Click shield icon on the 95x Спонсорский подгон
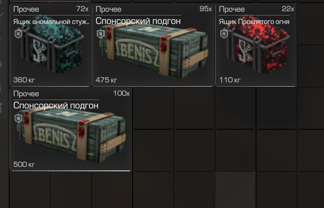 100,34
